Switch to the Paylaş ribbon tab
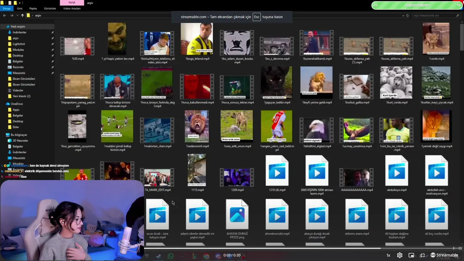This screenshot has height=261, width=464. click(x=33, y=8)
